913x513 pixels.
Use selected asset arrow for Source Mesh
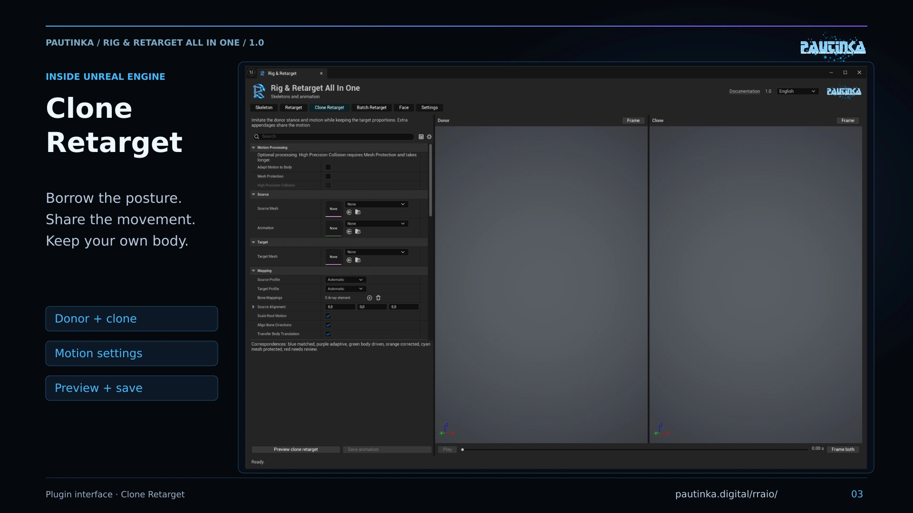click(x=350, y=212)
